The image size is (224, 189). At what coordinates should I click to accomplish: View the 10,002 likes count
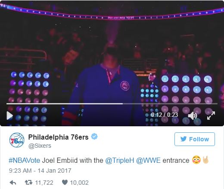pos(79,183)
